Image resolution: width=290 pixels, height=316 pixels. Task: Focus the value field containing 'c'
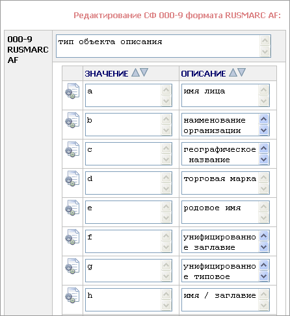click(x=129, y=154)
